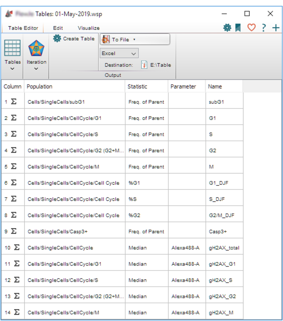Viewport: 283px width, 321px height.
Task: Open the Excel format dropdown
Action: 119,53
